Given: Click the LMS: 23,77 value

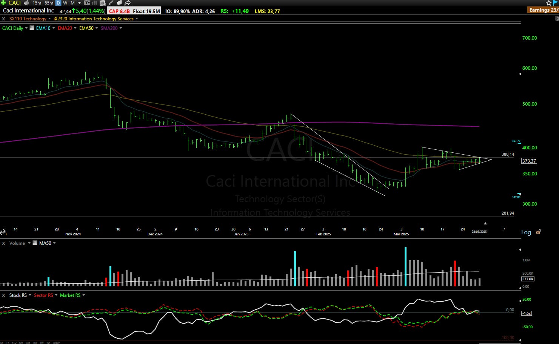Looking at the screenshot, I should pos(267,11).
